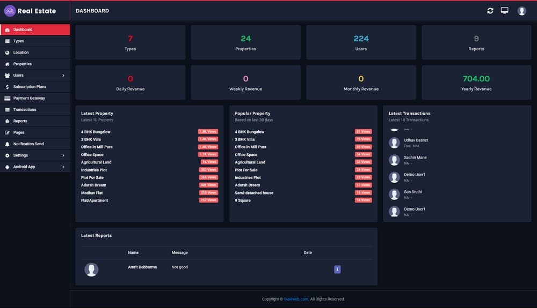Click 'Flat/Apartment' in Latest Property
537x308 pixels.
[94, 200]
